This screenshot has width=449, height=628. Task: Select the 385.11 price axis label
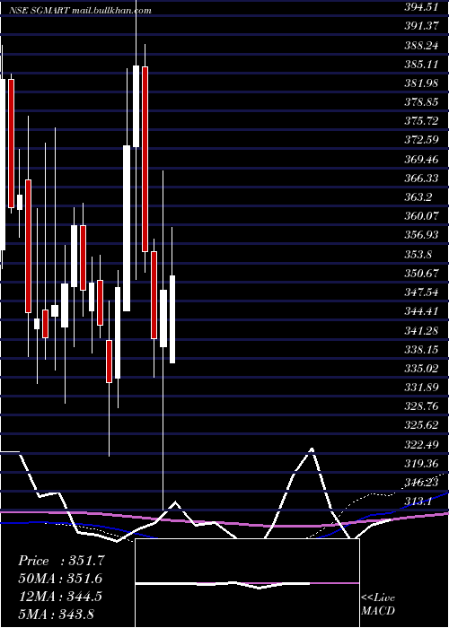pos(421,64)
